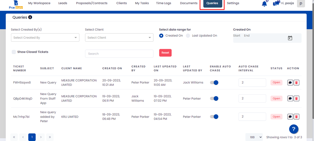Click the Client Name column header
Image resolution: width=314 pixels, height=141 pixels.
coord(71,68)
